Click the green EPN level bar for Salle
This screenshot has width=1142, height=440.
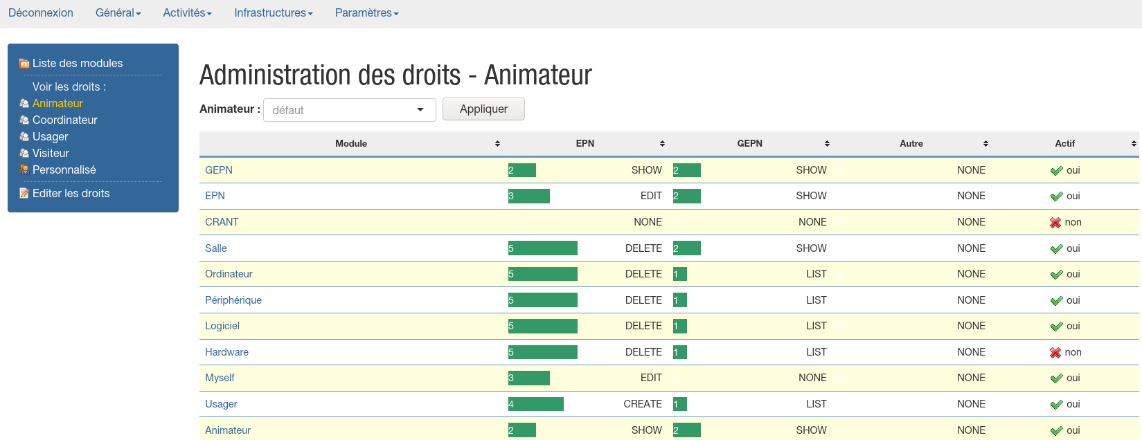542,248
